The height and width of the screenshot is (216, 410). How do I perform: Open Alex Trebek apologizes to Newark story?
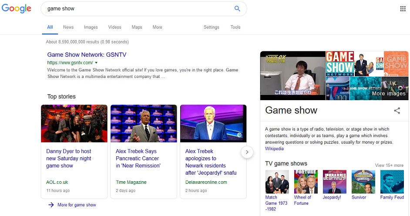(211, 162)
